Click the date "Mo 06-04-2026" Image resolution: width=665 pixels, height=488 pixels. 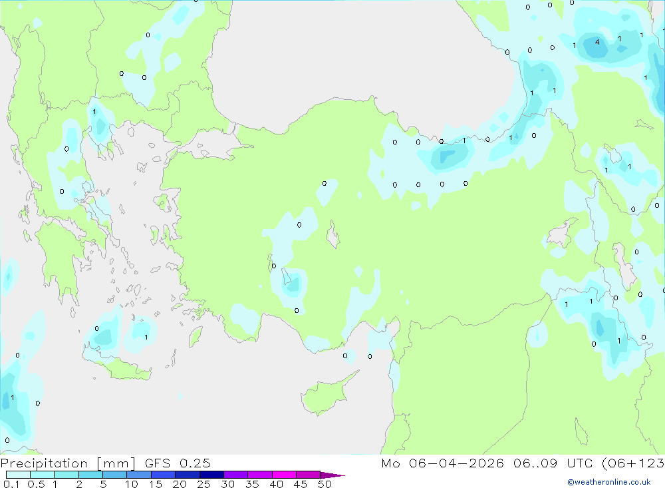tap(442, 463)
